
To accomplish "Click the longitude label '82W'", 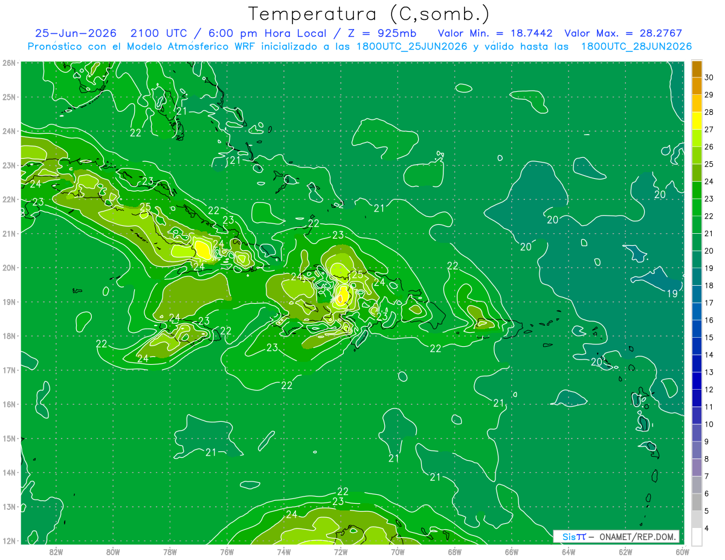I will click(56, 552).
